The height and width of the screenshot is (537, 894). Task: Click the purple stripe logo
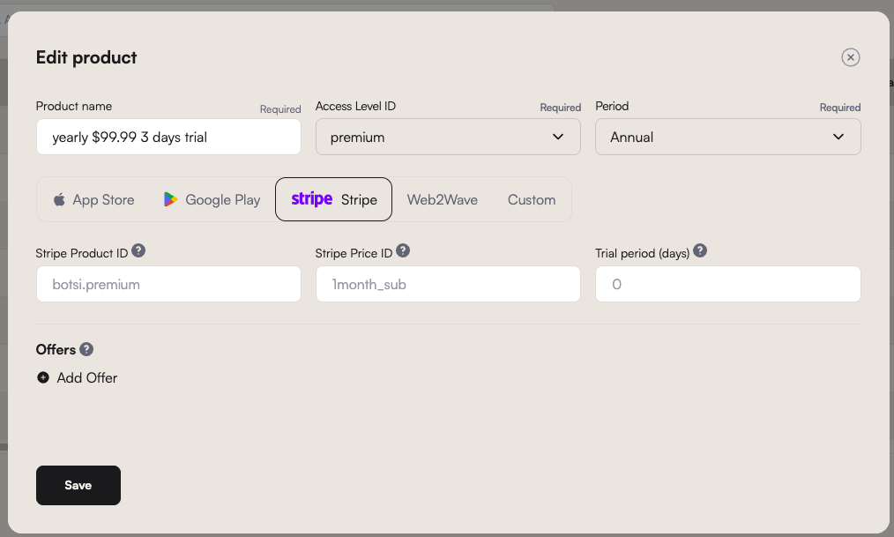[311, 199]
